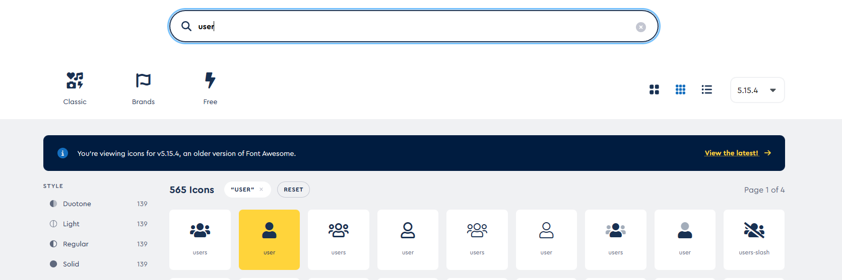Open the yellow highlighted solid user card
Viewport: 842px width, 280px height.
(269, 240)
